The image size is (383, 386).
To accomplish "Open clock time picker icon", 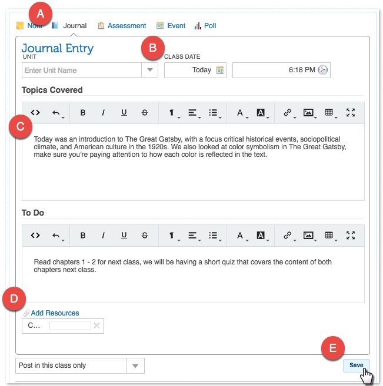I will pyautogui.click(x=322, y=70).
